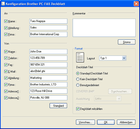The height and width of the screenshot is (129, 140).
Task: Disable the Deckblatt mitzählen checkbox
Action: pyautogui.click(x=78, y=109)
